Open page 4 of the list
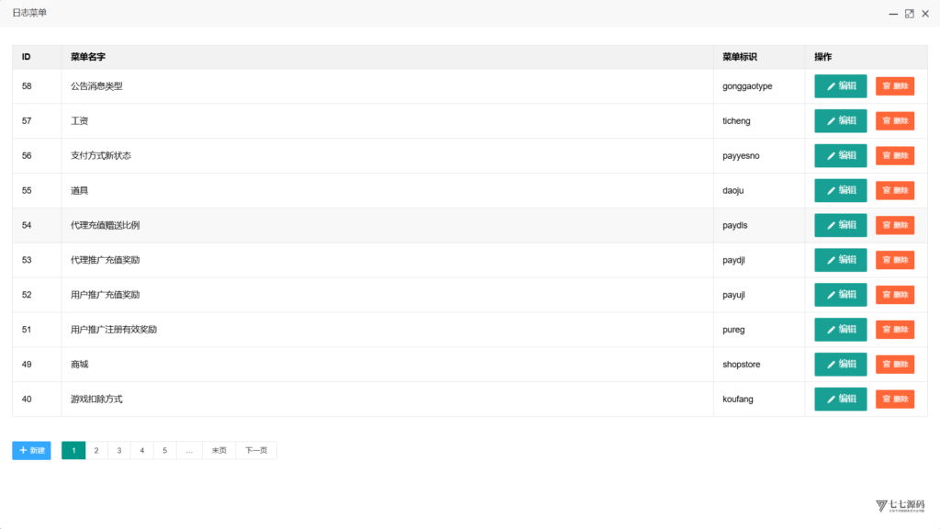 coord(142,450)
